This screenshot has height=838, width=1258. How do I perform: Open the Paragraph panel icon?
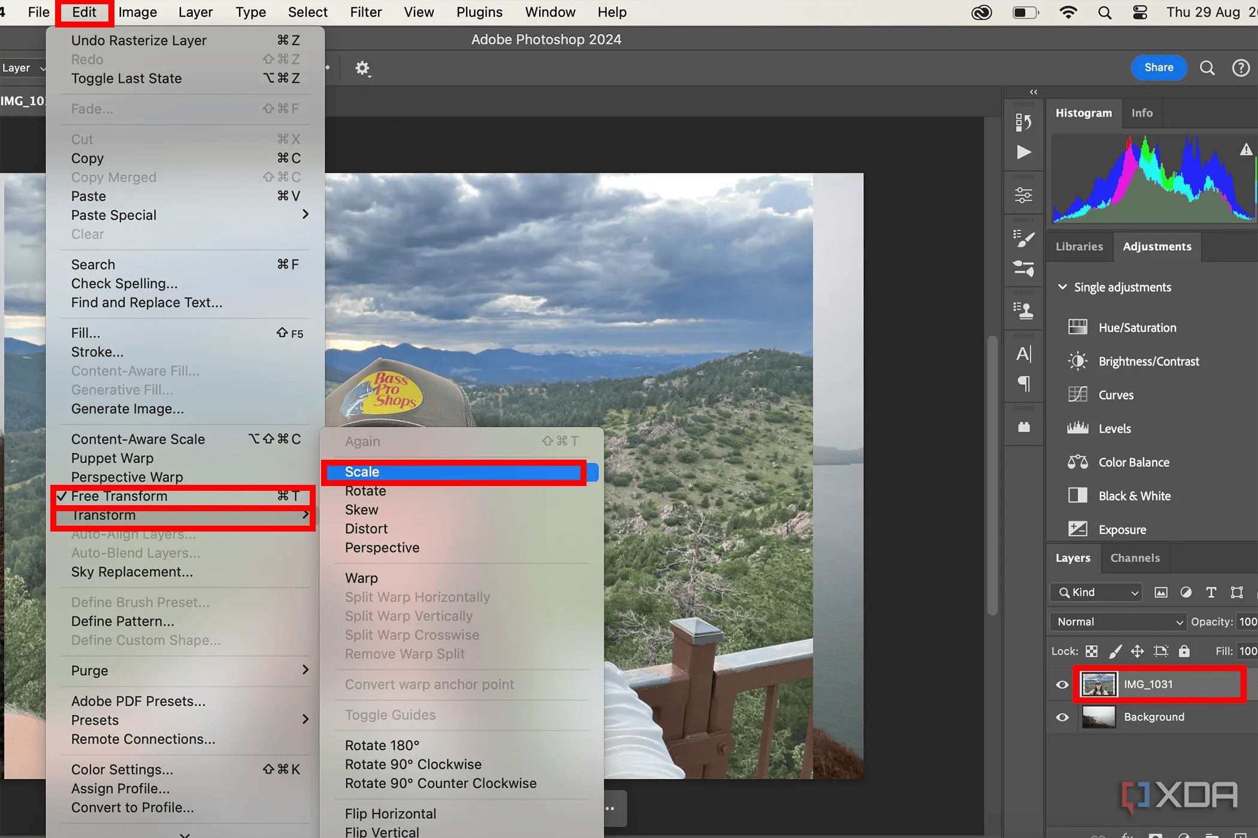point(1024,383)
